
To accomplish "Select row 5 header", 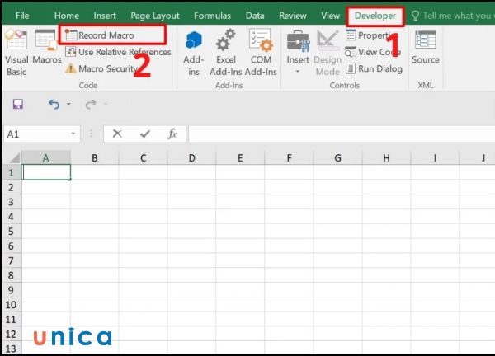I will point(12,232).
